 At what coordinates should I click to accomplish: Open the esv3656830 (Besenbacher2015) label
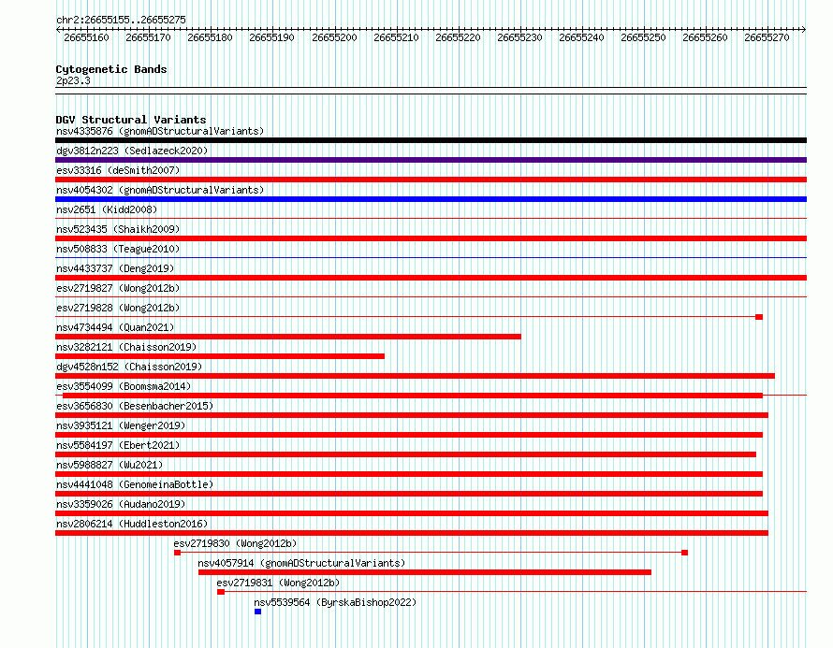pos(135,406)
